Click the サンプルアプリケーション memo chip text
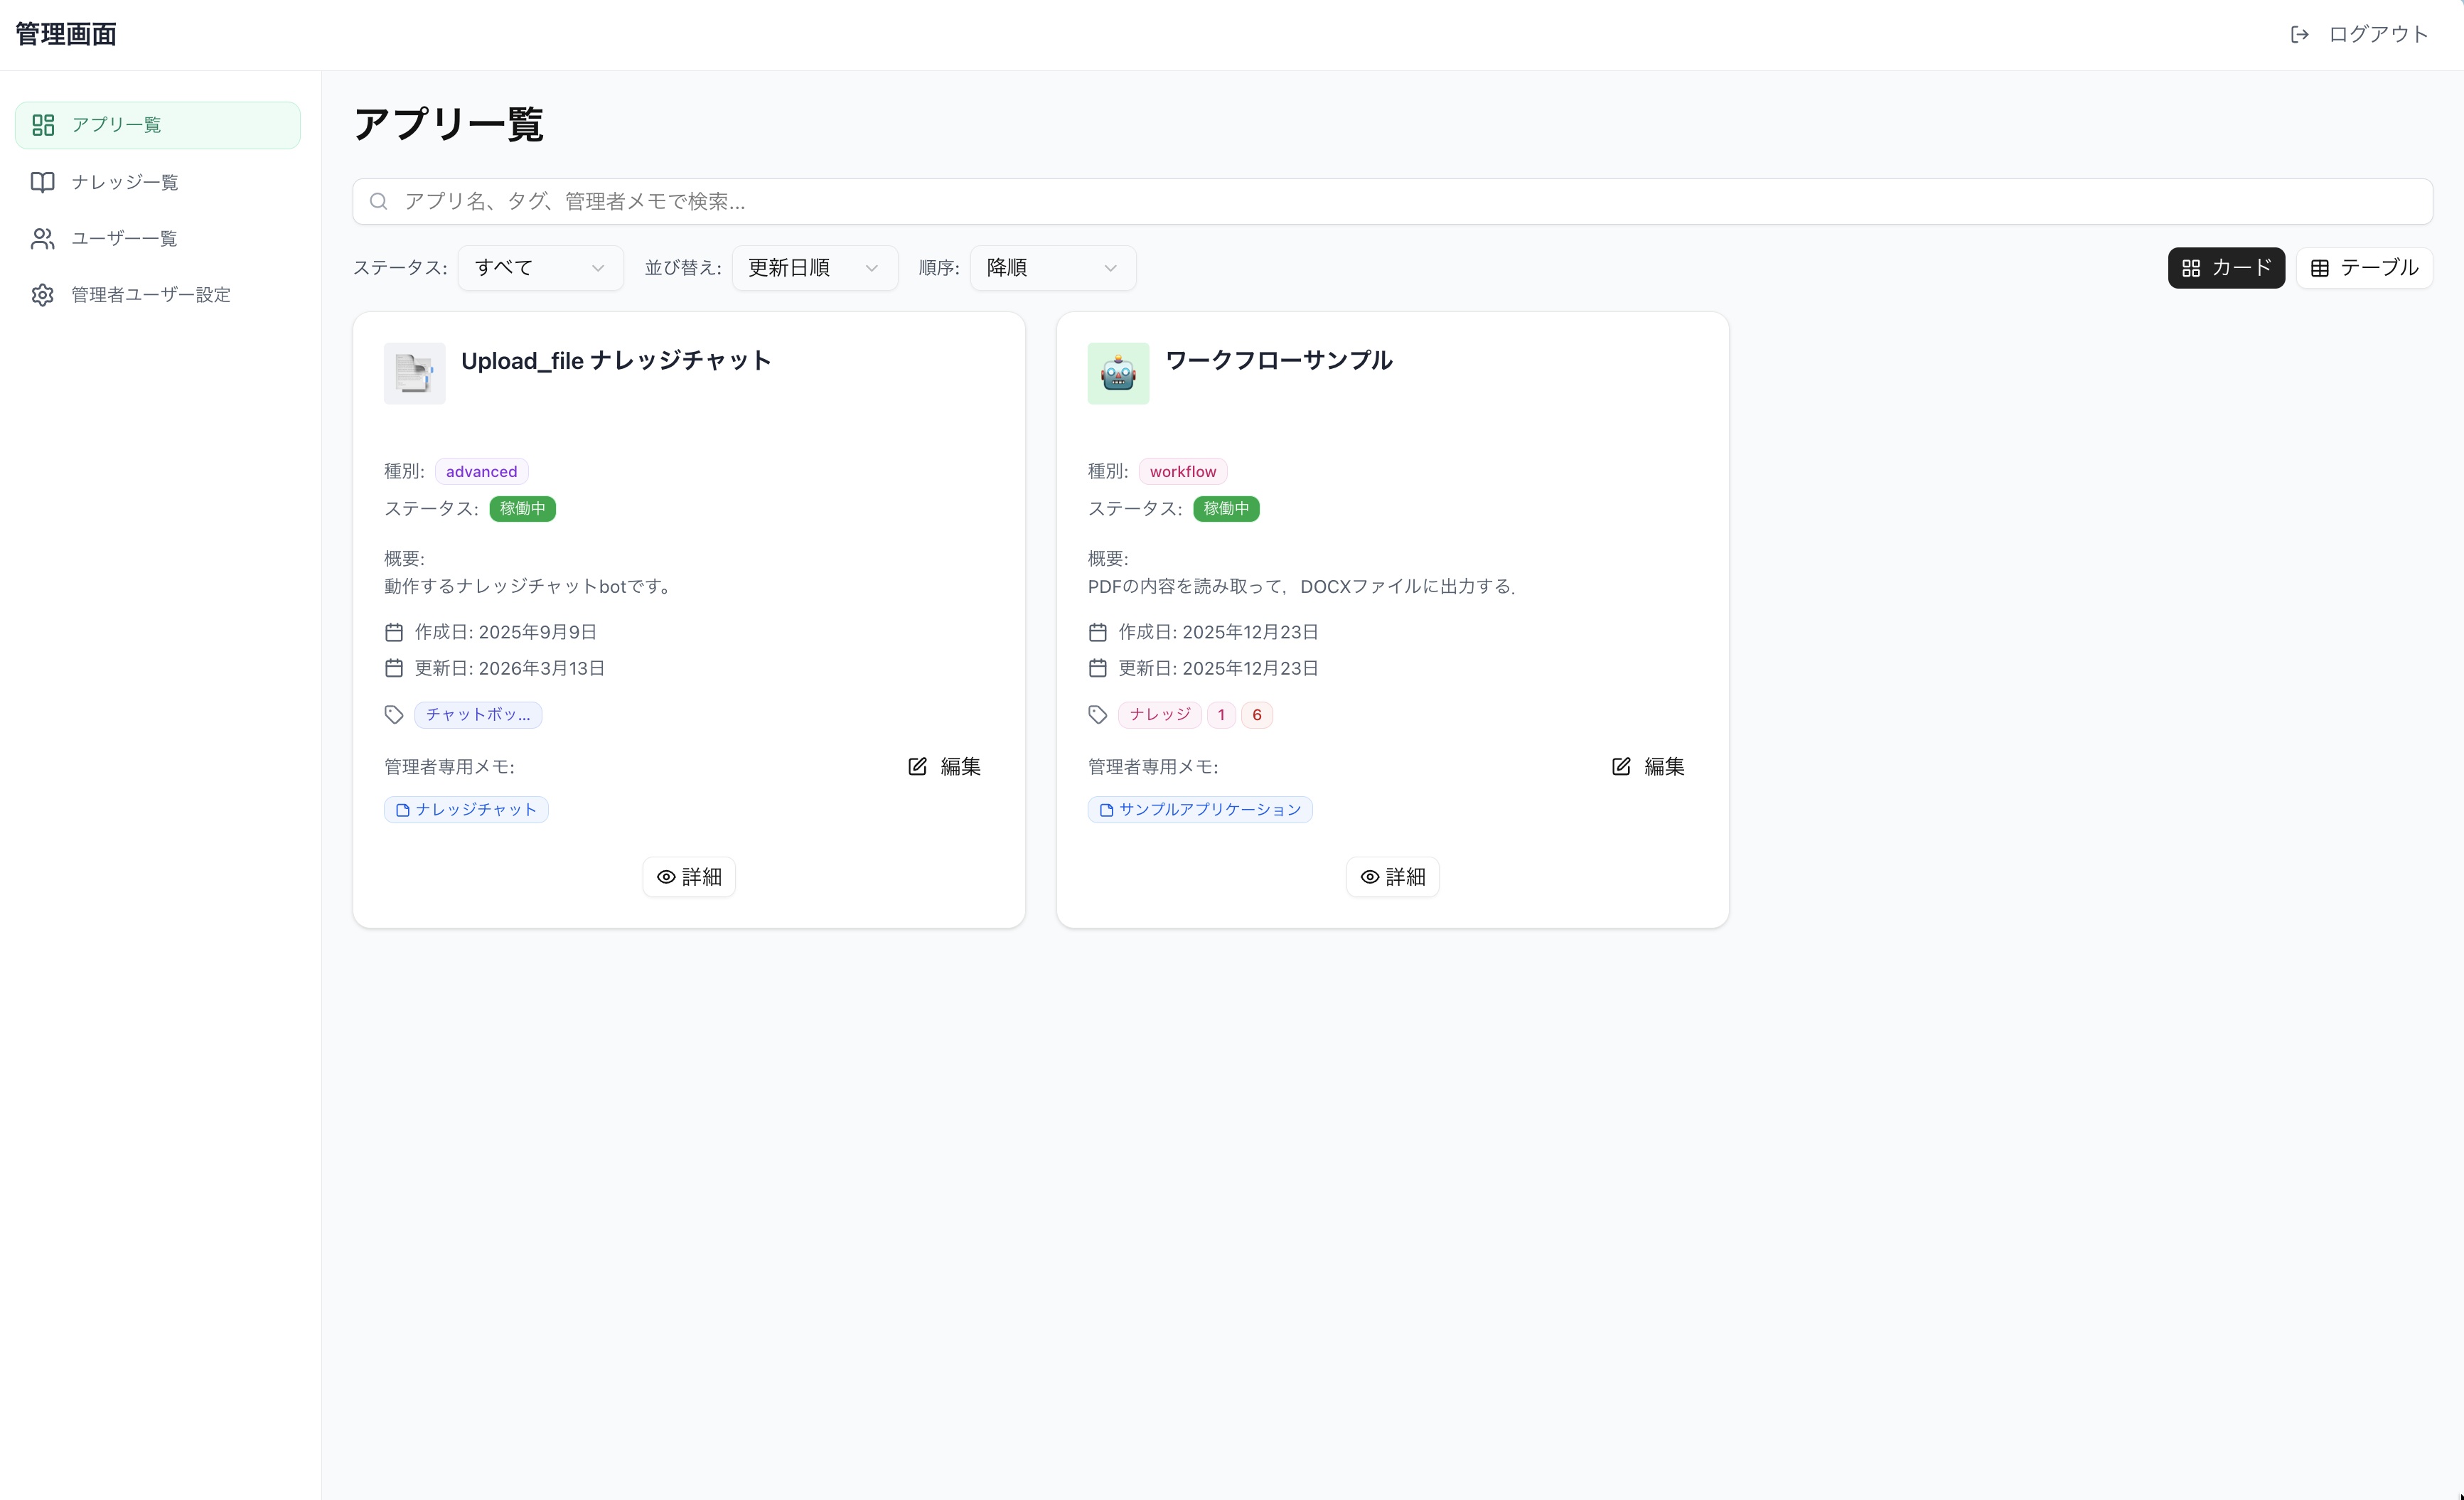 1210,810
